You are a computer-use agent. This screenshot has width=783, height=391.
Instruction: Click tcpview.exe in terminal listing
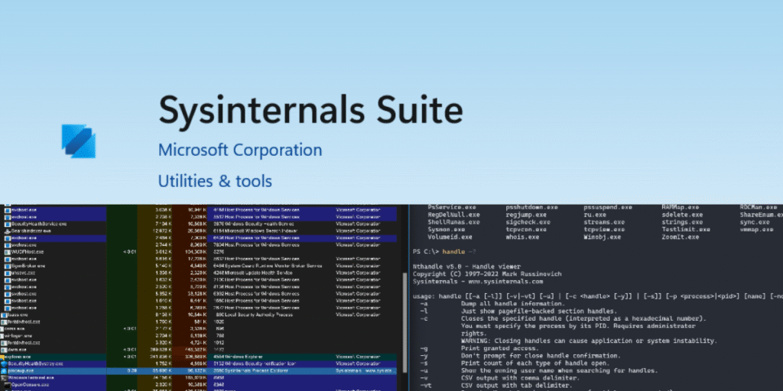[604, 229]
